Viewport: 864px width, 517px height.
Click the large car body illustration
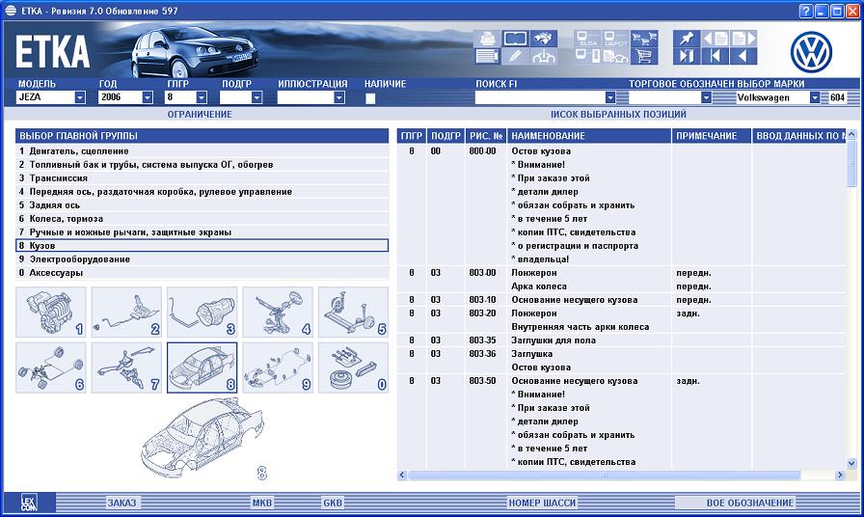click(x=202, y=437)
